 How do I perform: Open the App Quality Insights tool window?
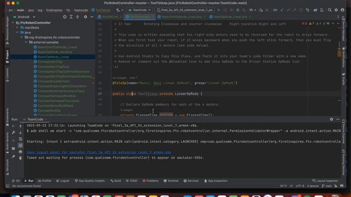[89, 181]
